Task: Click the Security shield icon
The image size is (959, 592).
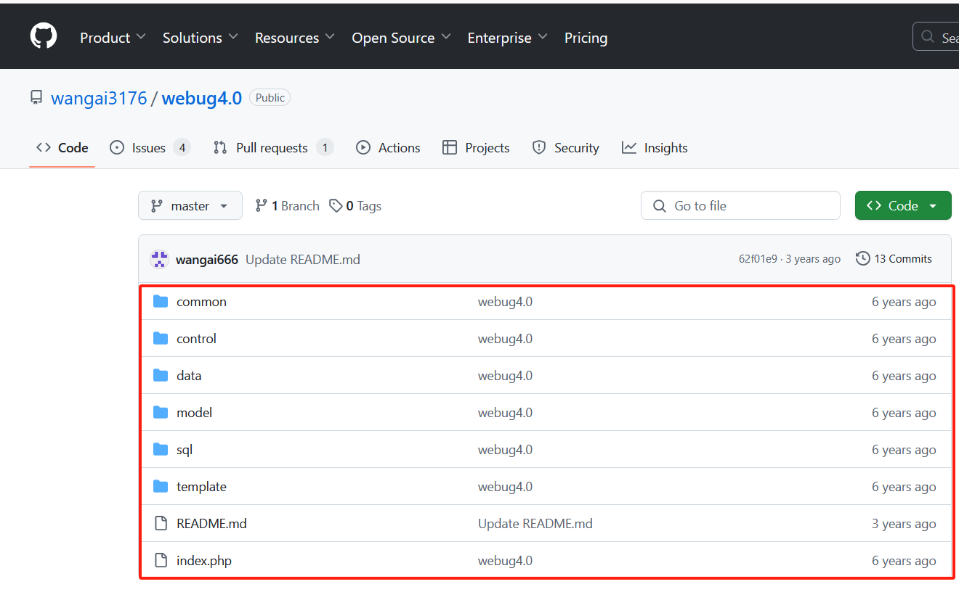Action: 539,147
